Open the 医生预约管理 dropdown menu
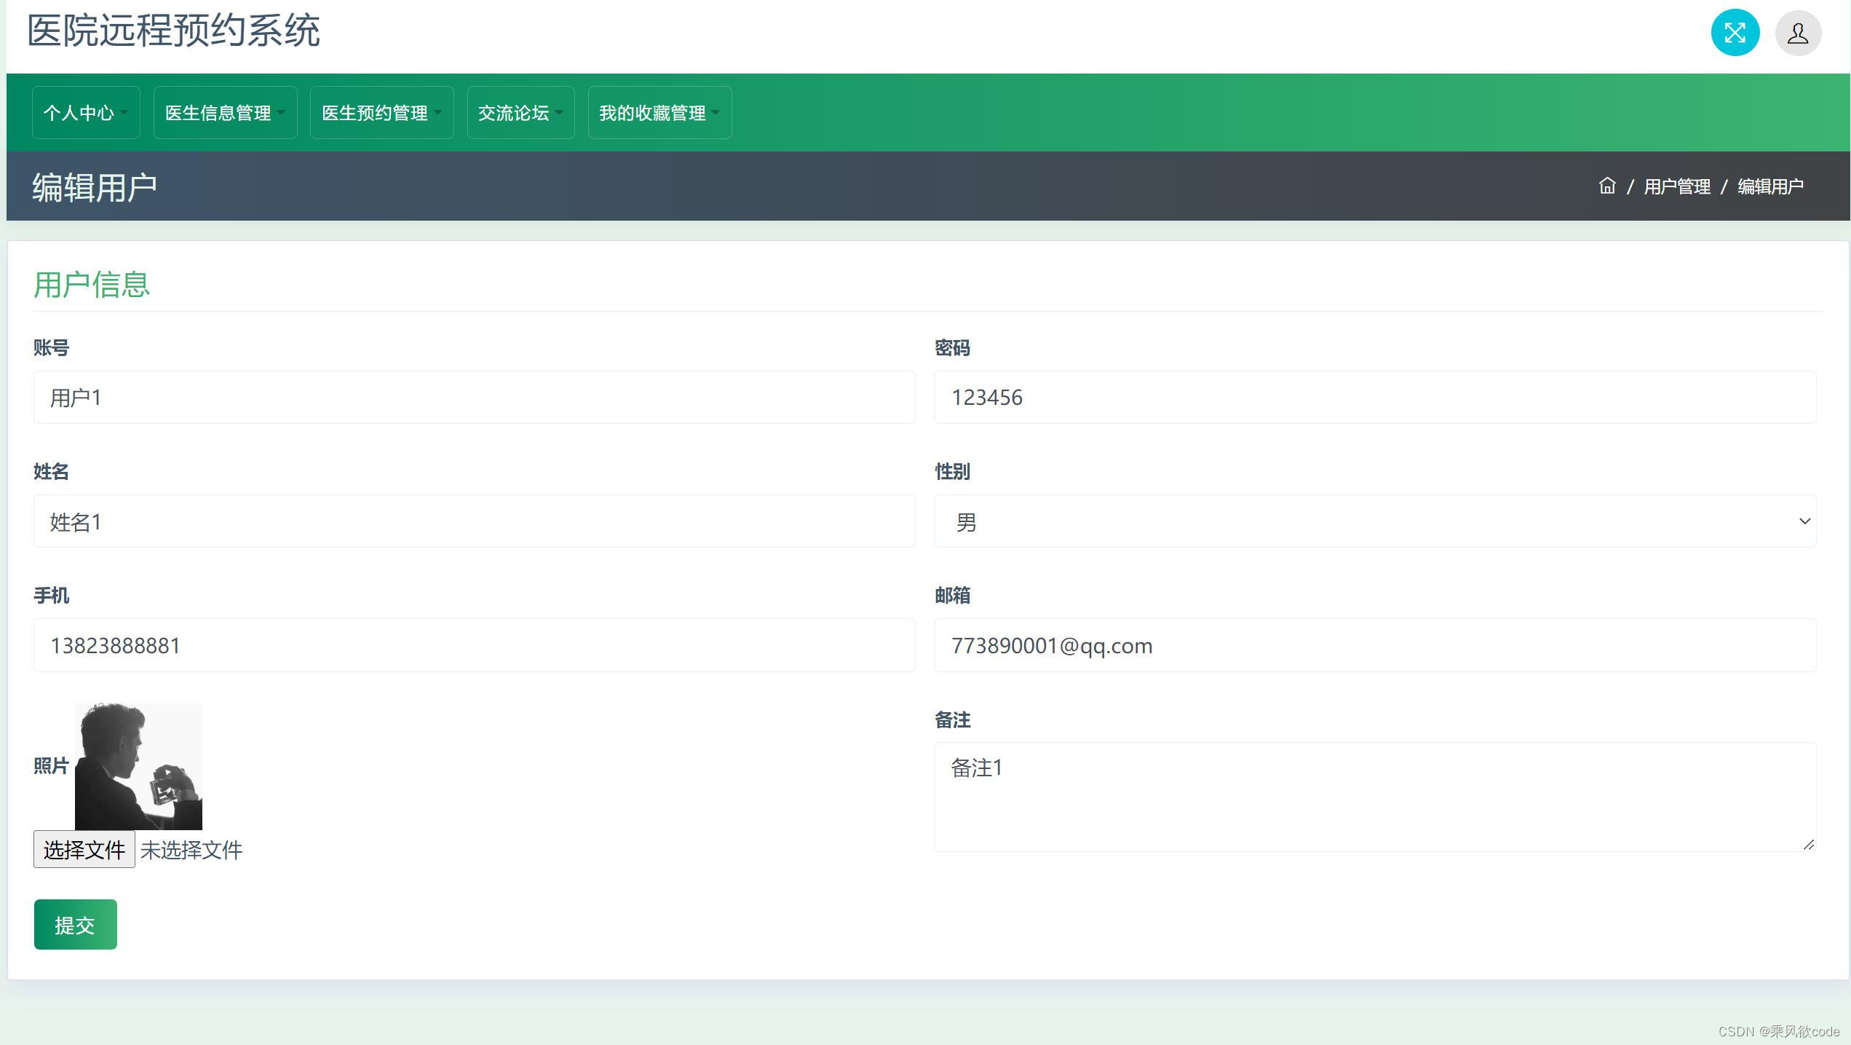The image size is (1851, 1045). point(381,113)
